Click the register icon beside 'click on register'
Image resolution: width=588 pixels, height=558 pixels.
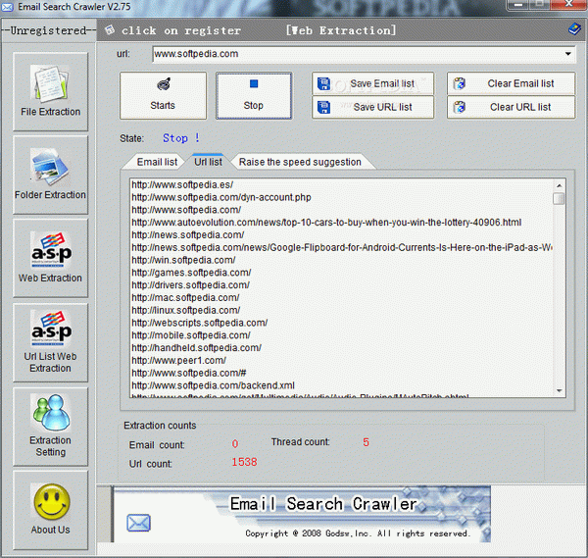(x=110, y=30)
